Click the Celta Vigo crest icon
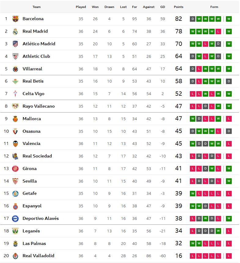This screenshot has height=263, width=240. (15, 94)
